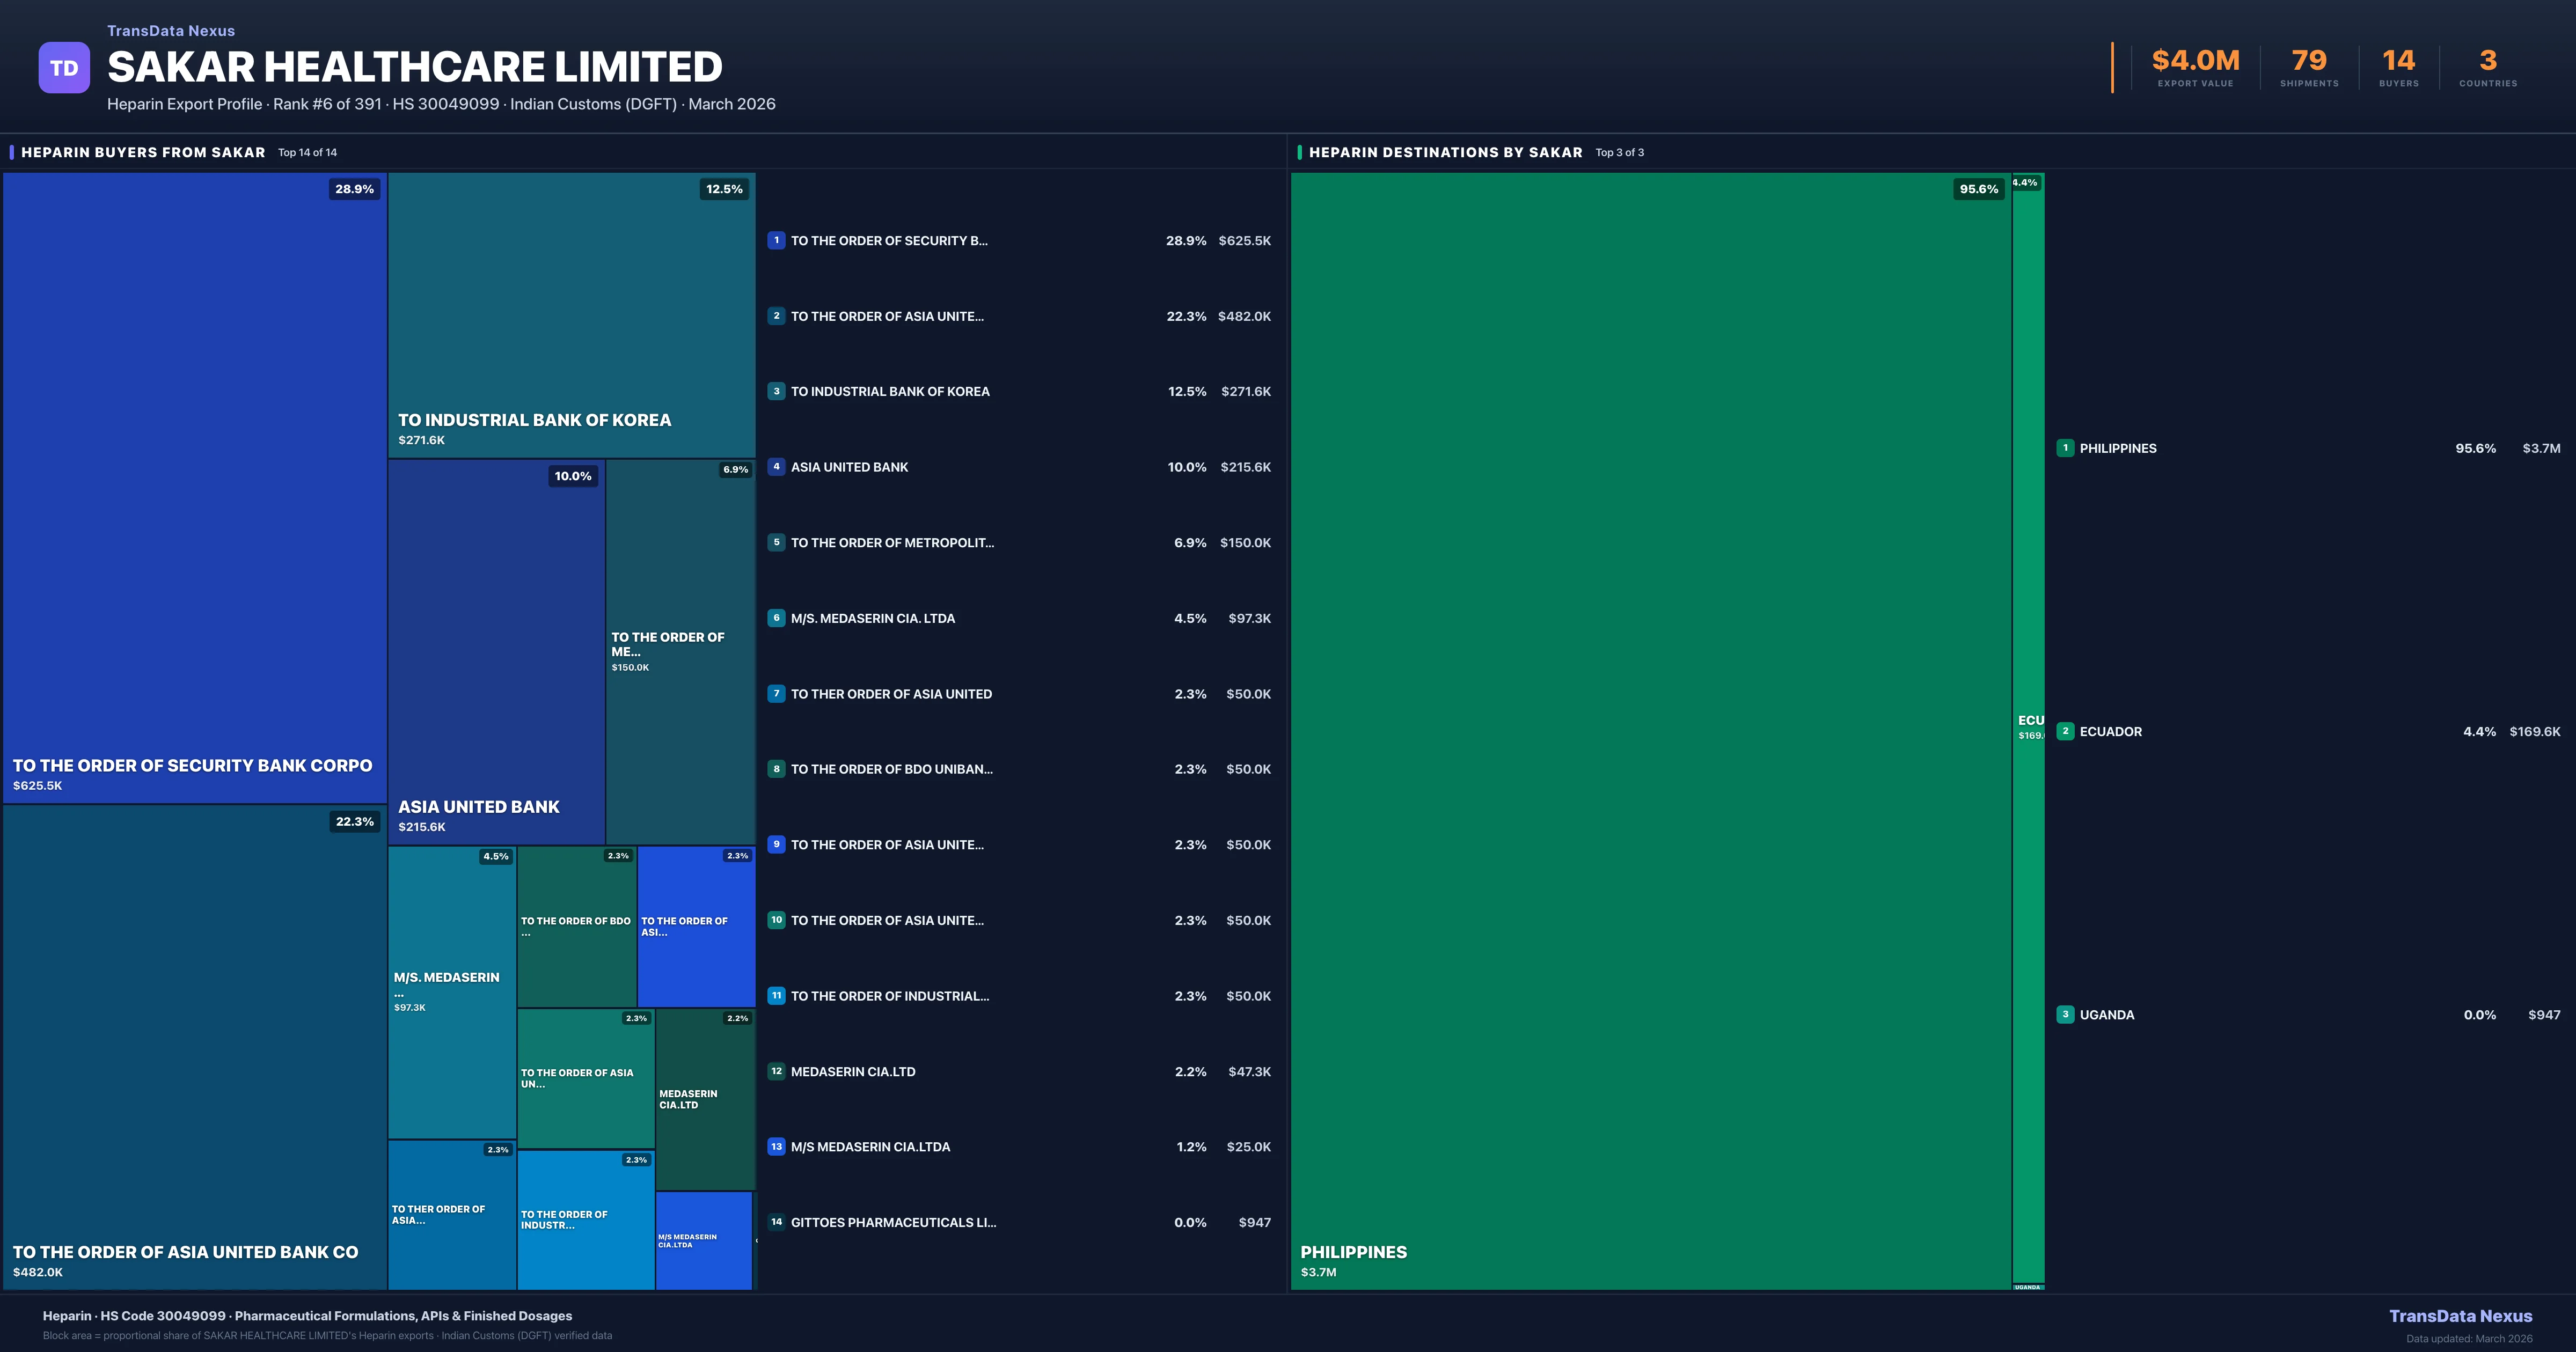Click the 28.9% percentage label
The width and height of the screenshot is (2576, 1352).
coord(354,189)
